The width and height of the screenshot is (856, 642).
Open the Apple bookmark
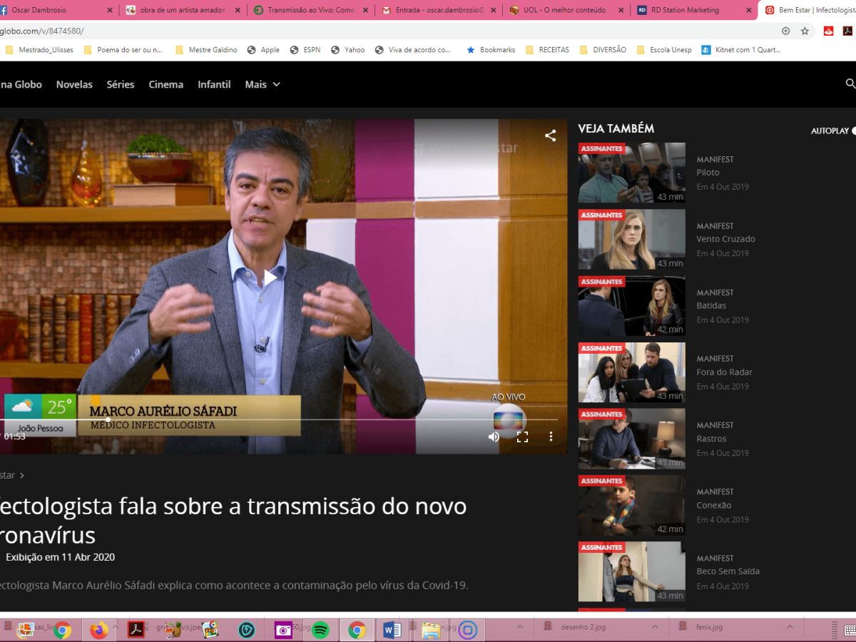coord(263,50)
